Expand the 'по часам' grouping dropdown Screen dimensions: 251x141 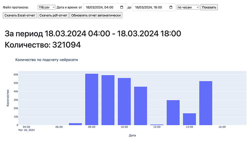pos(188,7)
